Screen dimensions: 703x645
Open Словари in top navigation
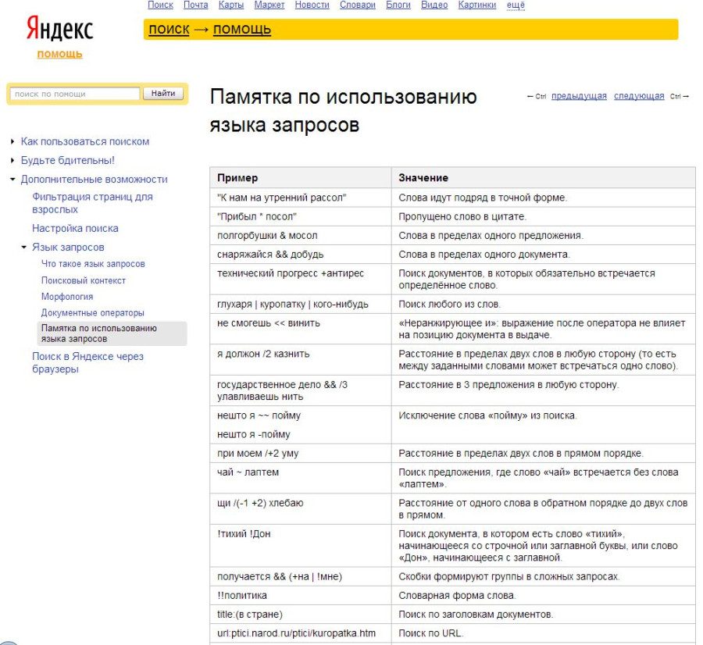pyautogui.click(x=358, y=5)
